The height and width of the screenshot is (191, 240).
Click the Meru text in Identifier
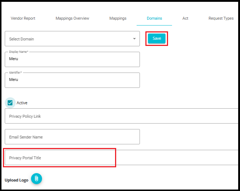(x=14, y=79)
